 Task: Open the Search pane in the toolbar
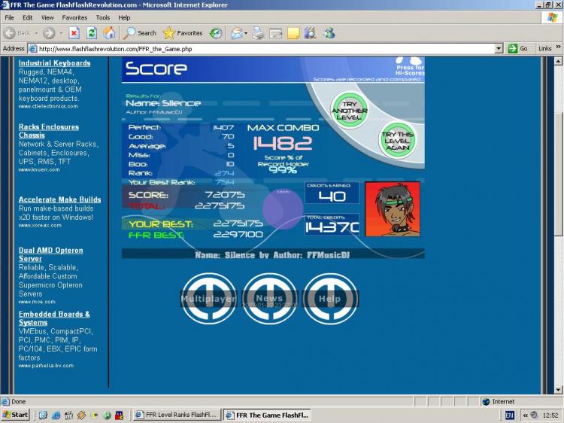140,33
